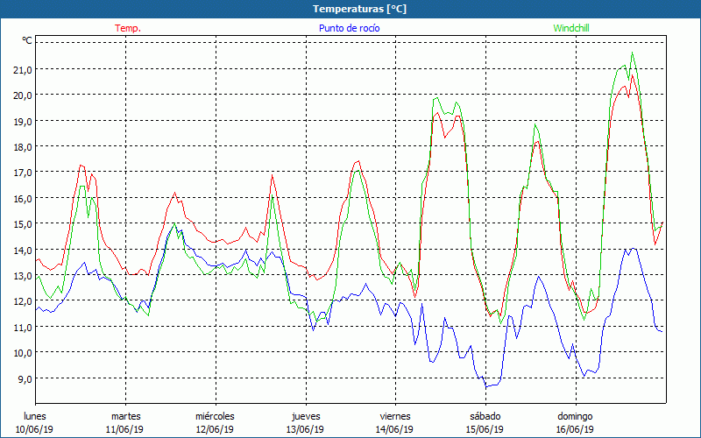Click the '°C' axis unit label
This screenshot has height=438, width=701.
click(x=27, y=40)
